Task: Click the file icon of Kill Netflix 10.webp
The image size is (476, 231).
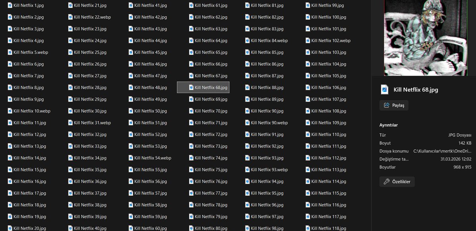Action: (x=10, y=111)
